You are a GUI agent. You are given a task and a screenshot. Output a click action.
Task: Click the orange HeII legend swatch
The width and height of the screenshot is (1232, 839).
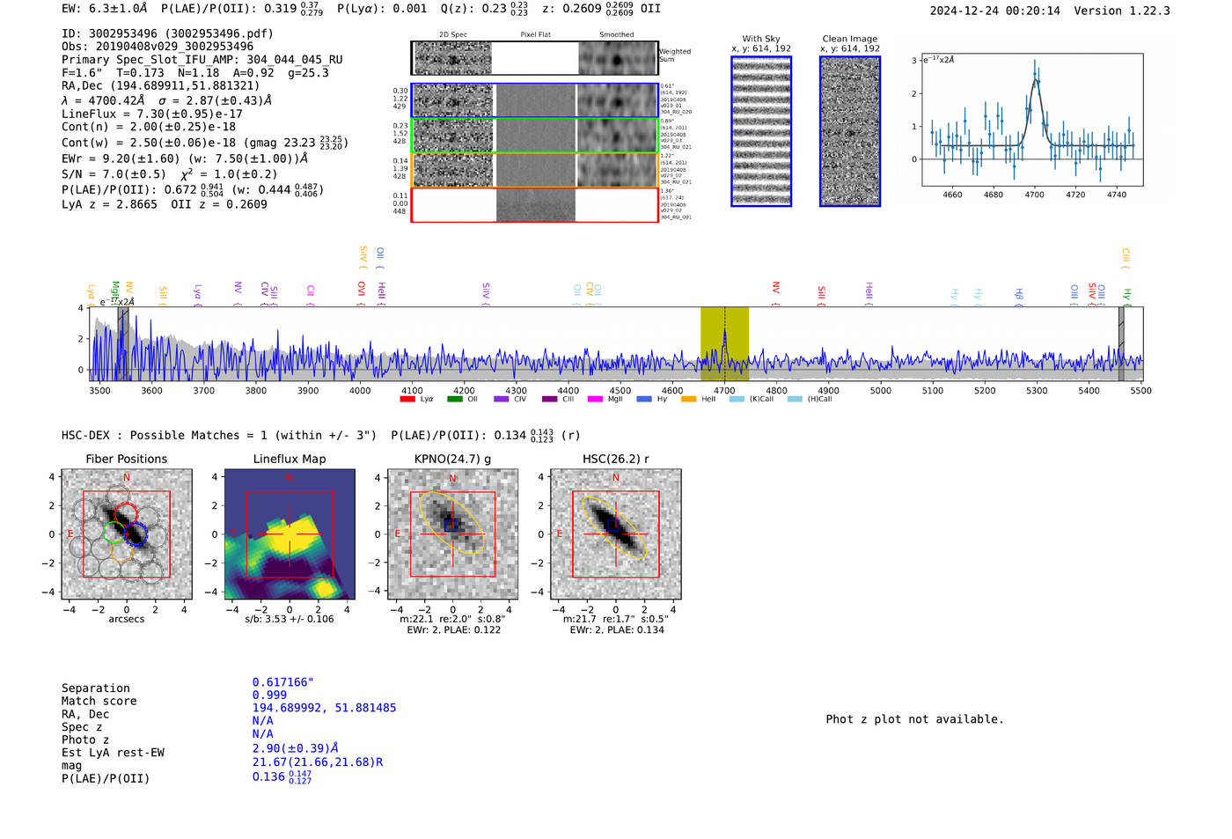coord(688,399)
